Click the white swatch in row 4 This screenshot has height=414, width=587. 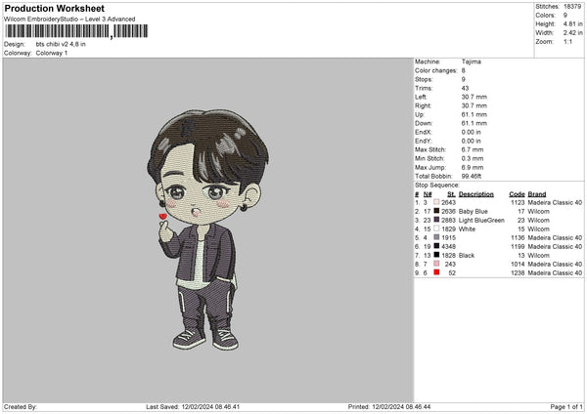click(436, 228)
